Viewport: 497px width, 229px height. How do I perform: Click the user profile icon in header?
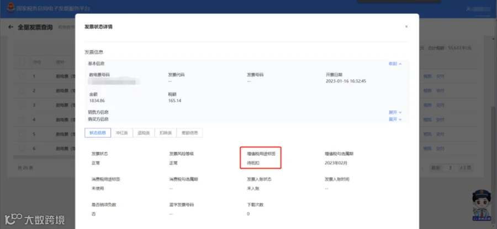click(468, 8)
